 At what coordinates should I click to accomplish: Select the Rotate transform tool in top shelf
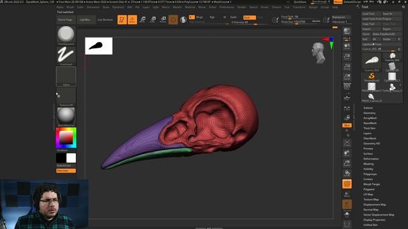(163, 20)
